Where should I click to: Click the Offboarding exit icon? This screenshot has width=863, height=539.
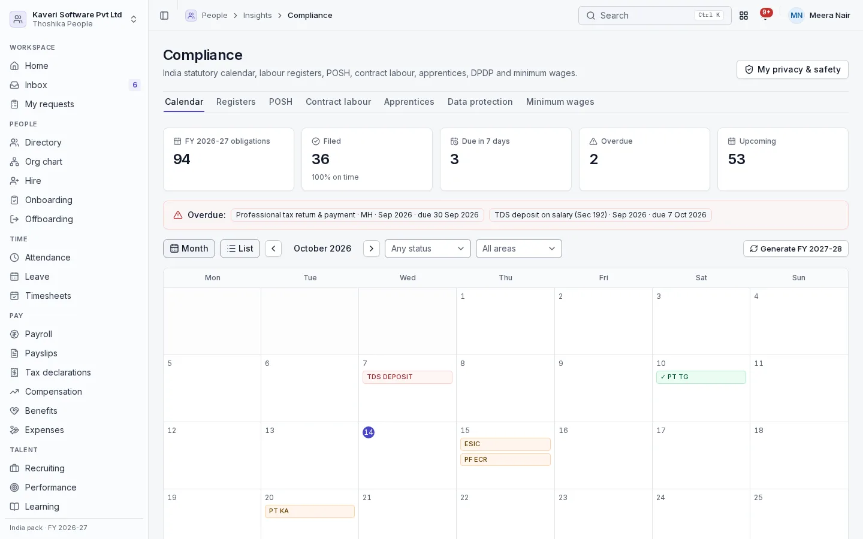[14, 219]
